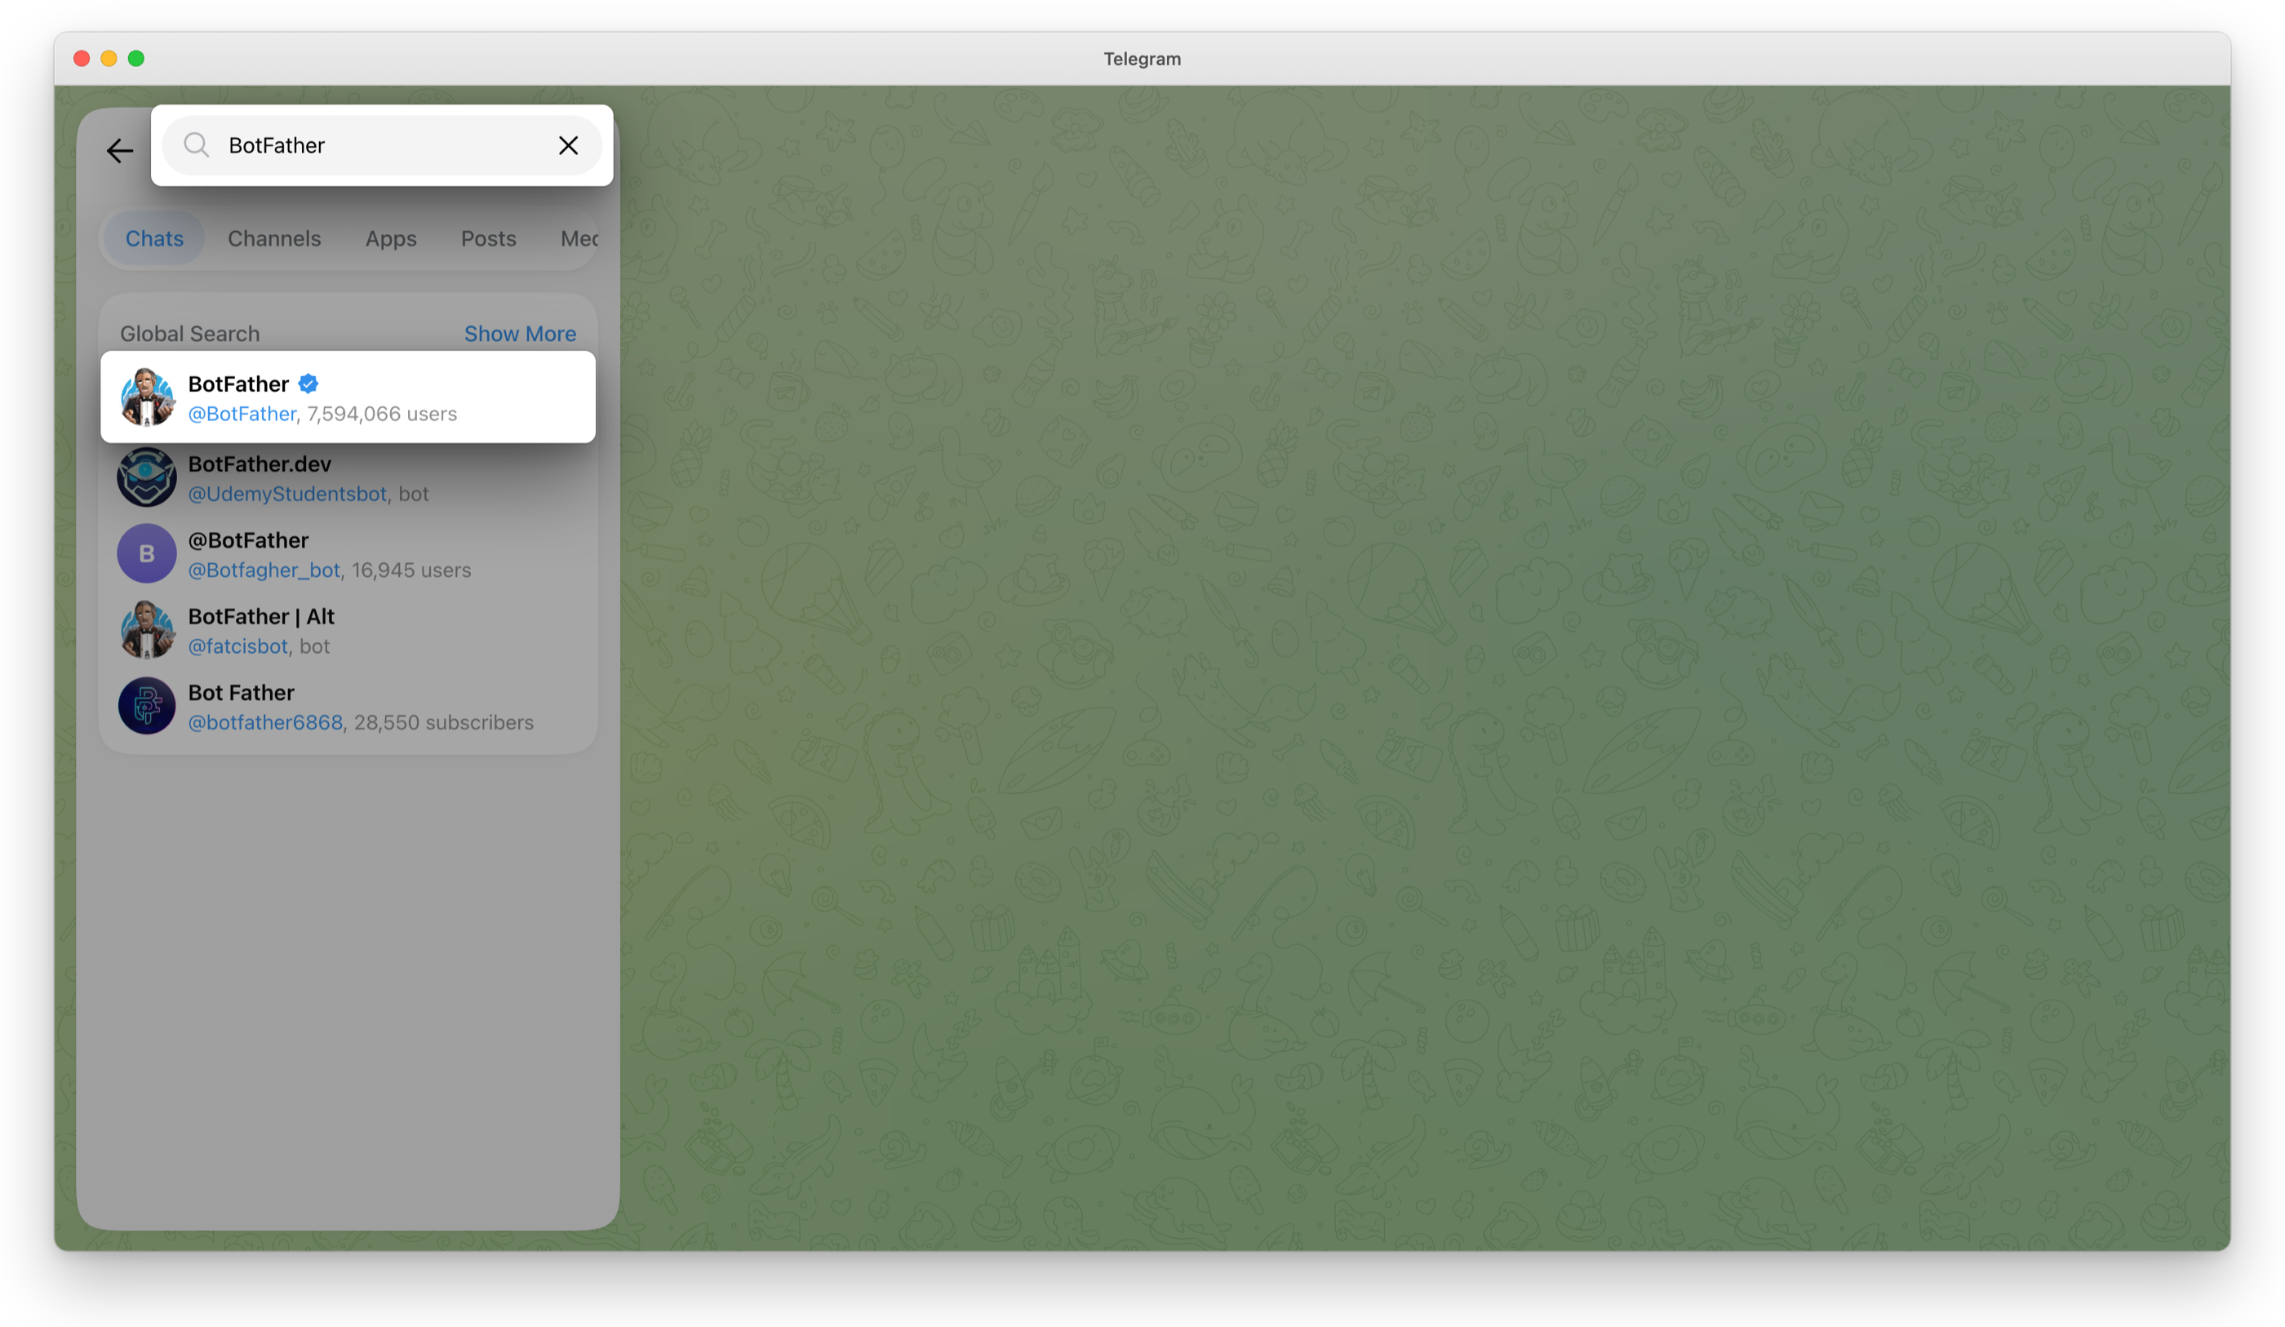The width and height of the screenshot is (2285, 1327).
Task: Open the verified BotFather result
Action: pos(348,397)
